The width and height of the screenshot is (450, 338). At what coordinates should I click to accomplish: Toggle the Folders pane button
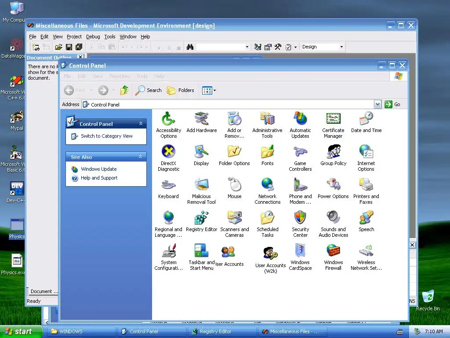point(181,90)
